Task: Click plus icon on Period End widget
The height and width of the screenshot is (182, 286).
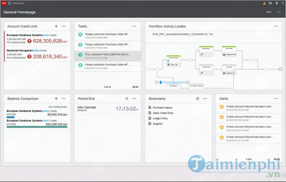Action: click(127, 98)
